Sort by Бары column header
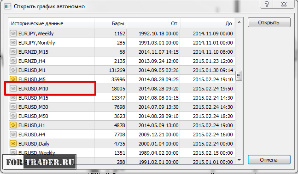This screenshot has height=174, width=298. (x=111, y=23)
